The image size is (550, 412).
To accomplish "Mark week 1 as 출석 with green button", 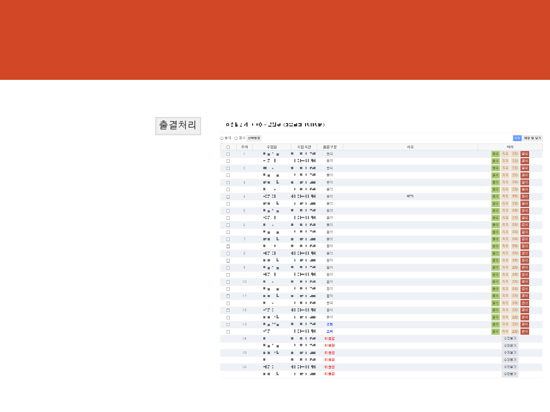I will click(x=496, y=154).
